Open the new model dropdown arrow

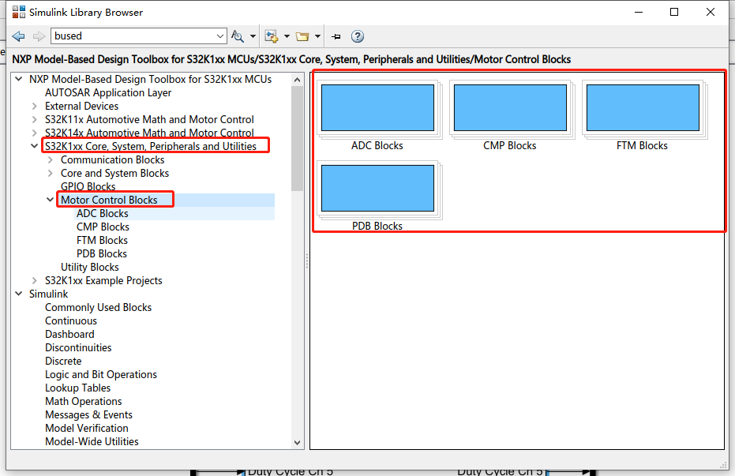[287, 36]
